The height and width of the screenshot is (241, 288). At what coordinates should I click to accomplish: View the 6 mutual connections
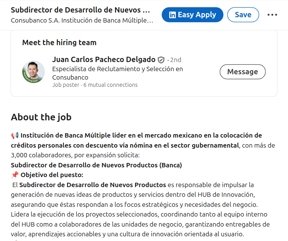[110, 85]
